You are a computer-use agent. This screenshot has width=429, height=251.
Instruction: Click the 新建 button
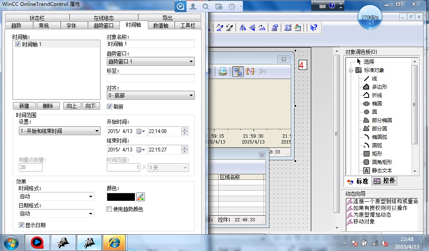pyautogui.click(x=24, y=106)
